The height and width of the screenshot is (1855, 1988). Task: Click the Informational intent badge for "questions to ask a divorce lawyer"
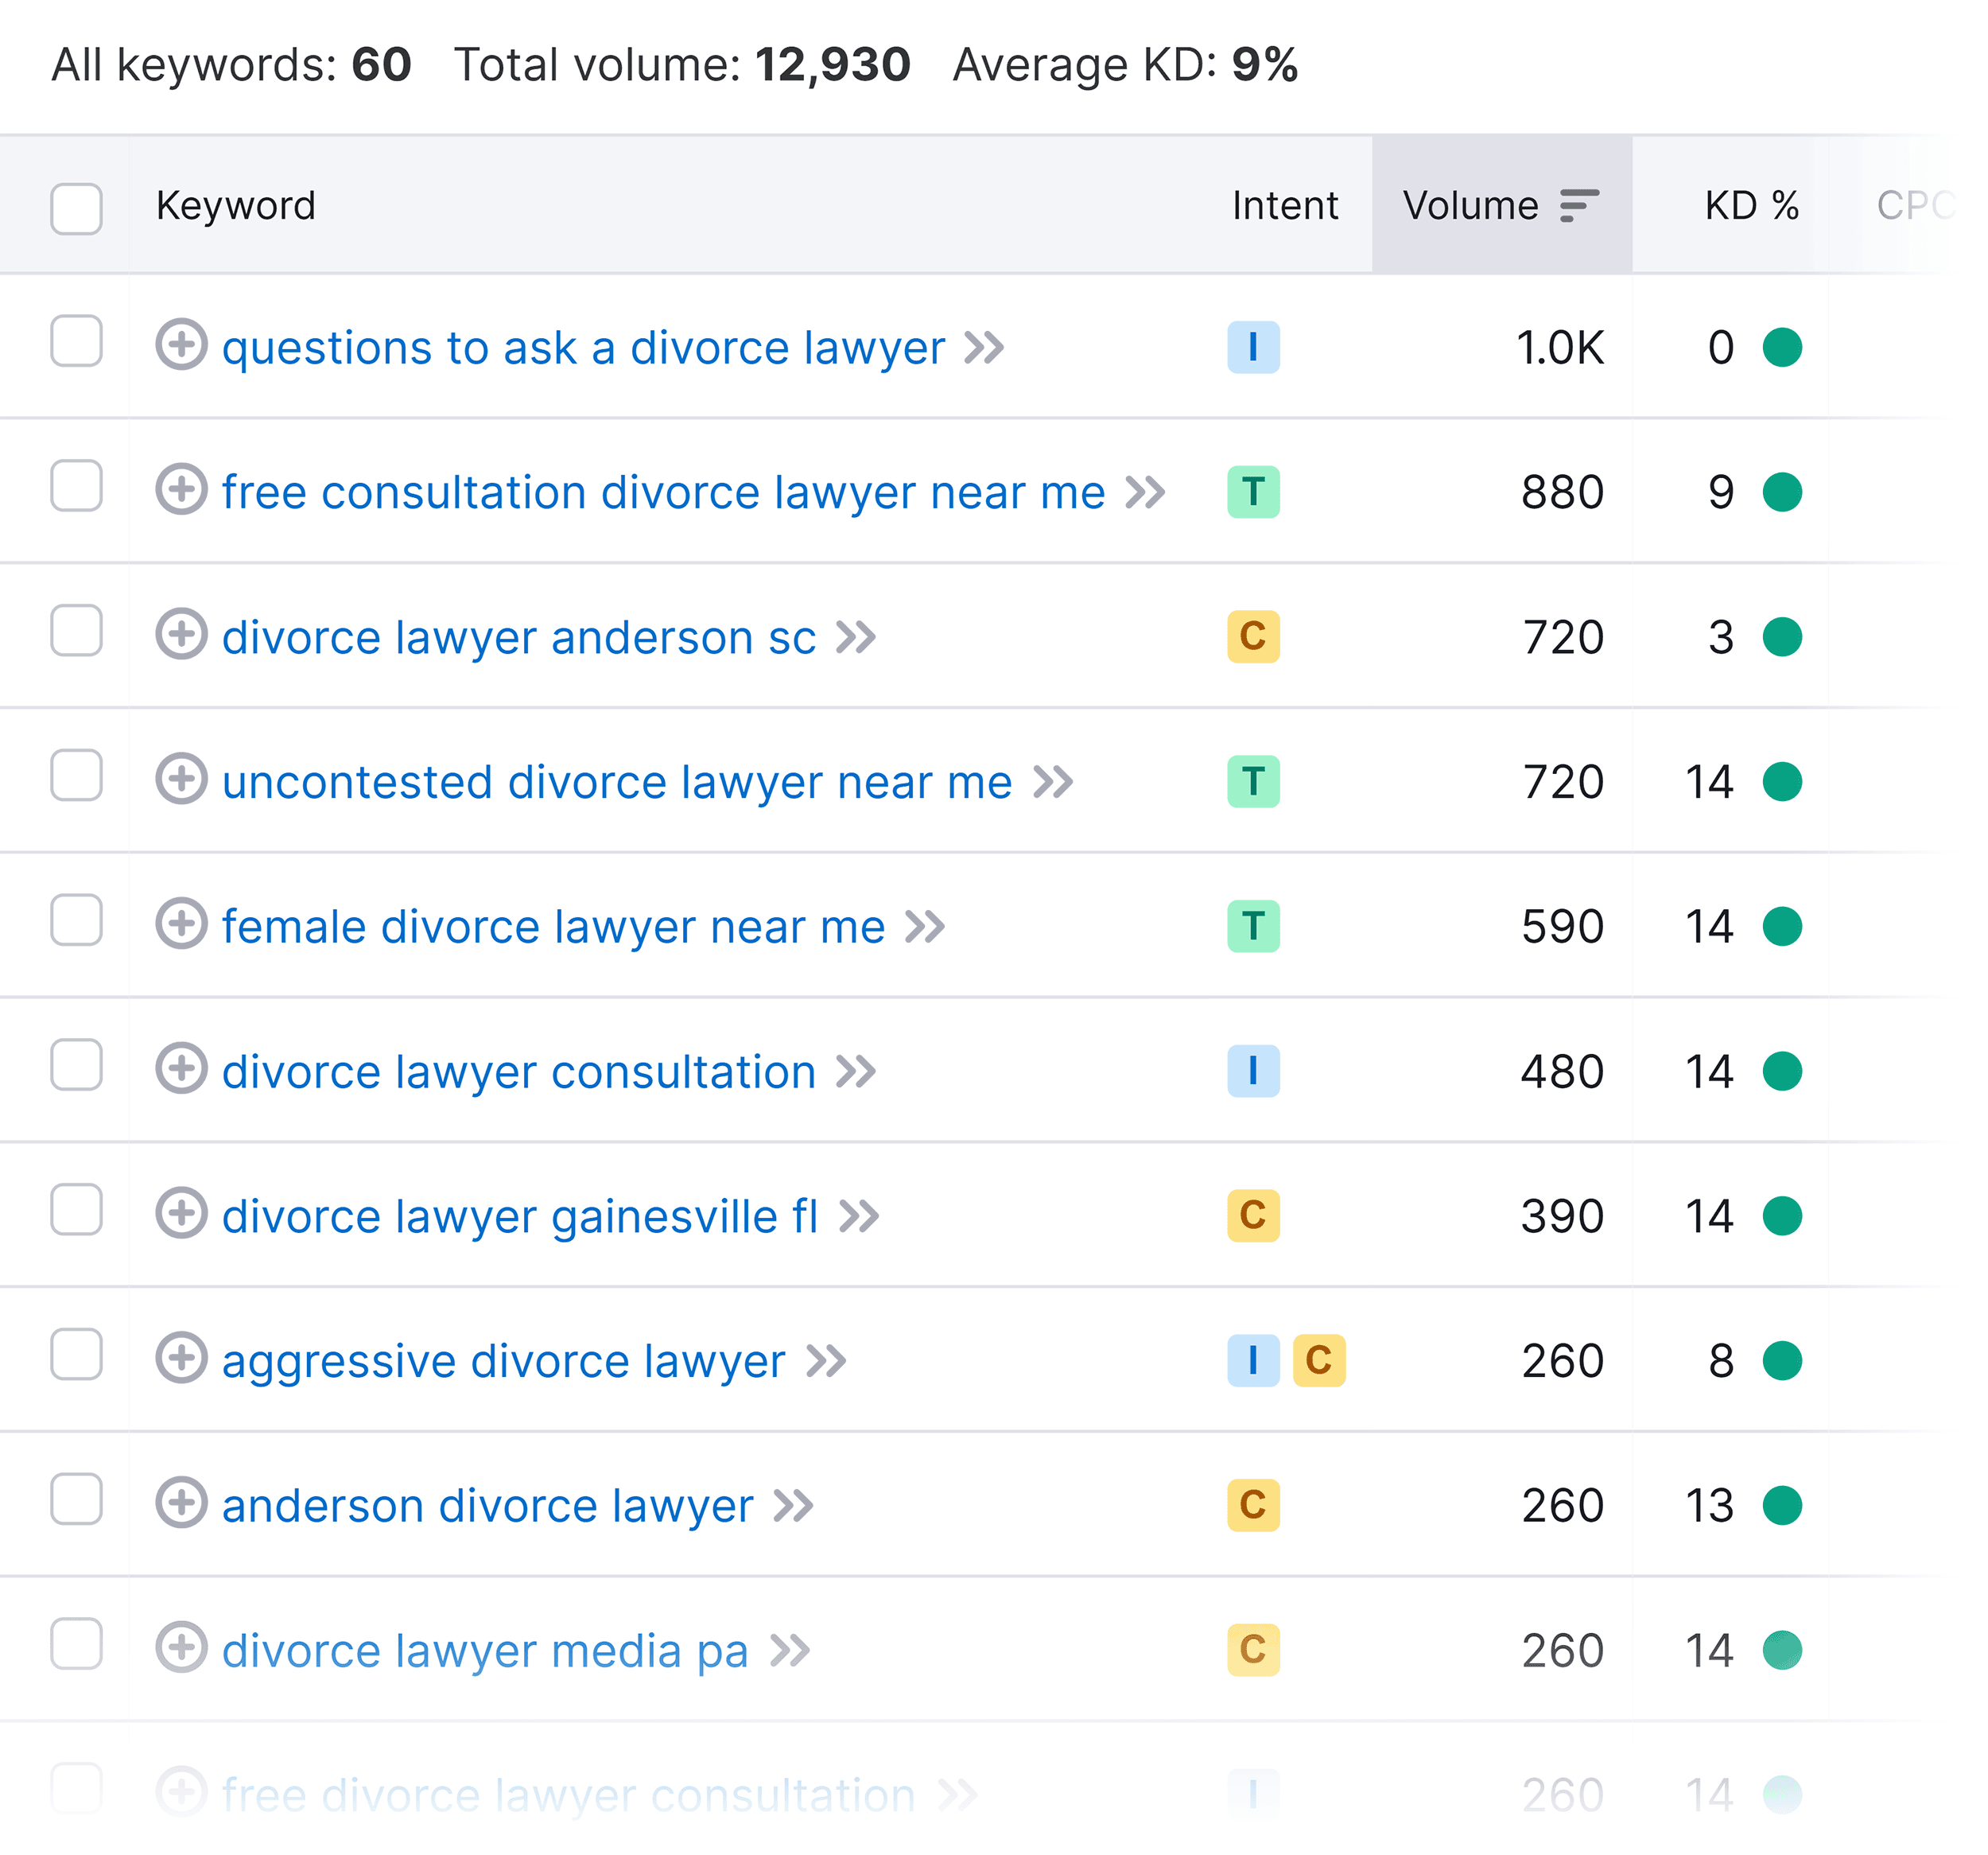[x=1253, y=347]
